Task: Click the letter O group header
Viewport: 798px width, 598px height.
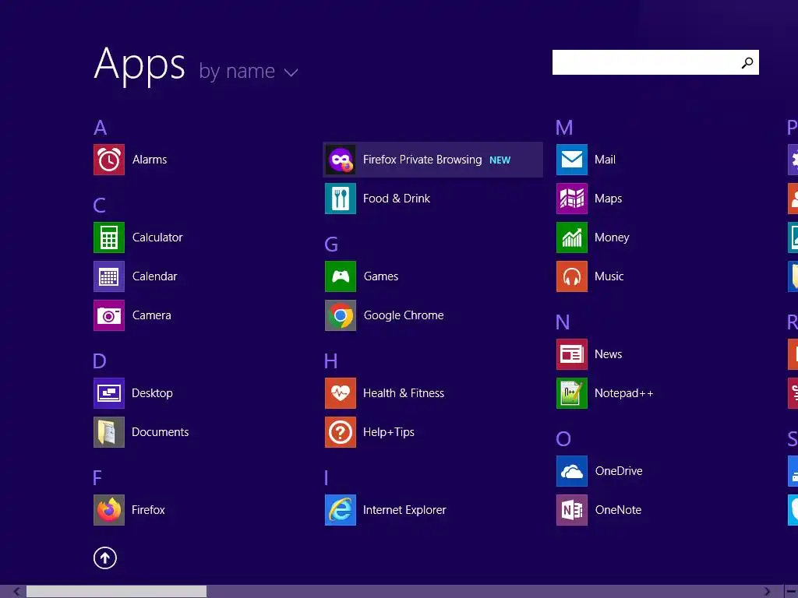Action: [563, 439]
